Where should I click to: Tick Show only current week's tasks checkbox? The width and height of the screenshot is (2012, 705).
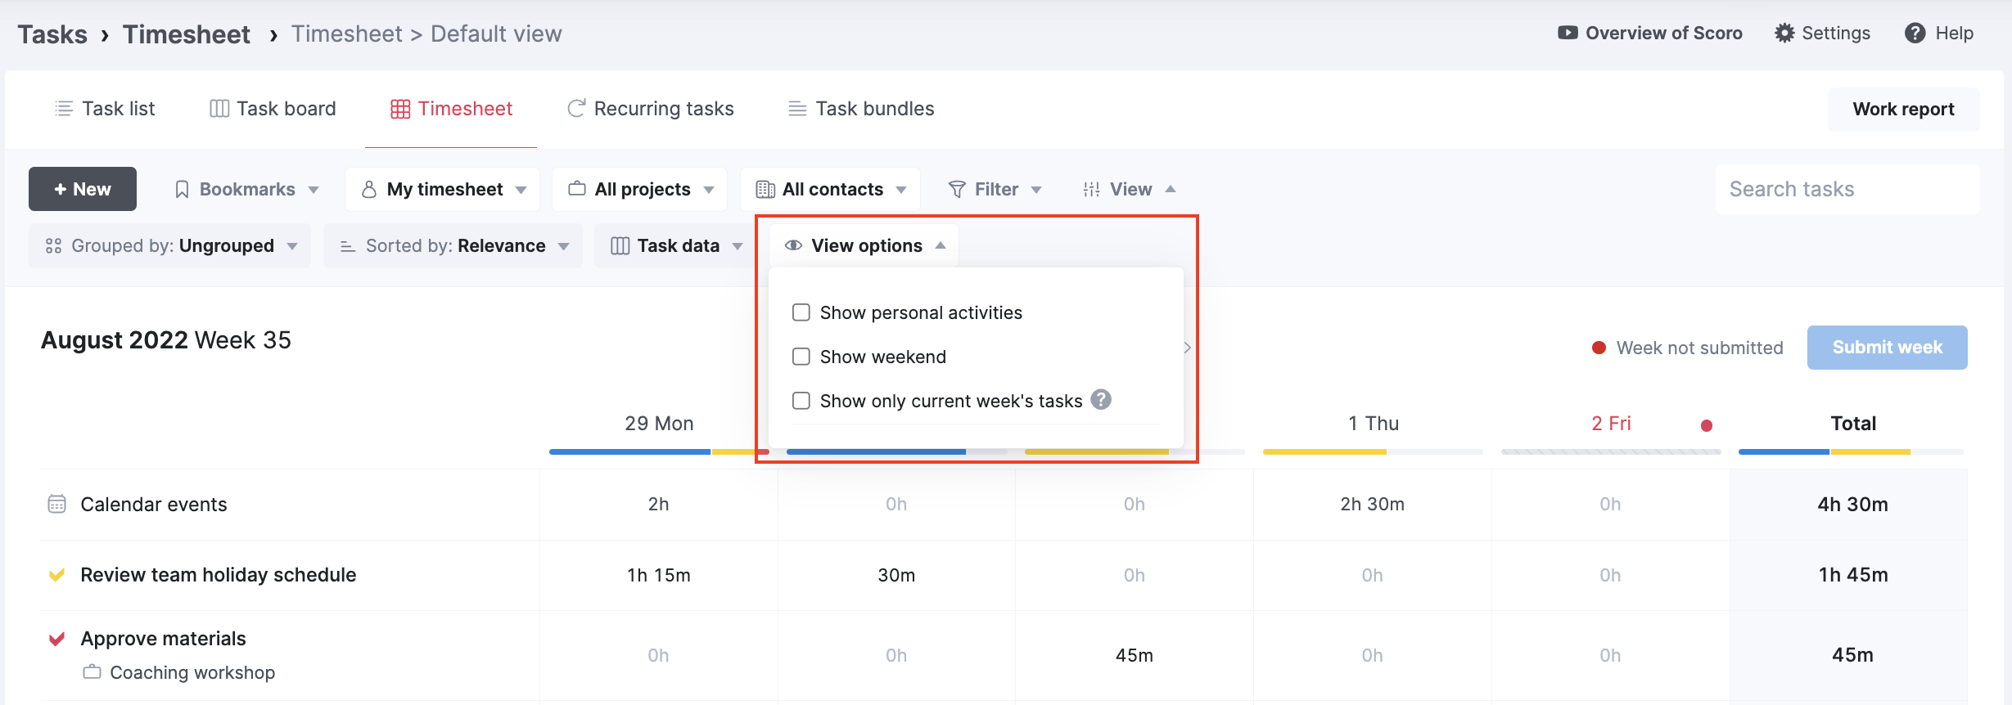[x=801, y=401]
